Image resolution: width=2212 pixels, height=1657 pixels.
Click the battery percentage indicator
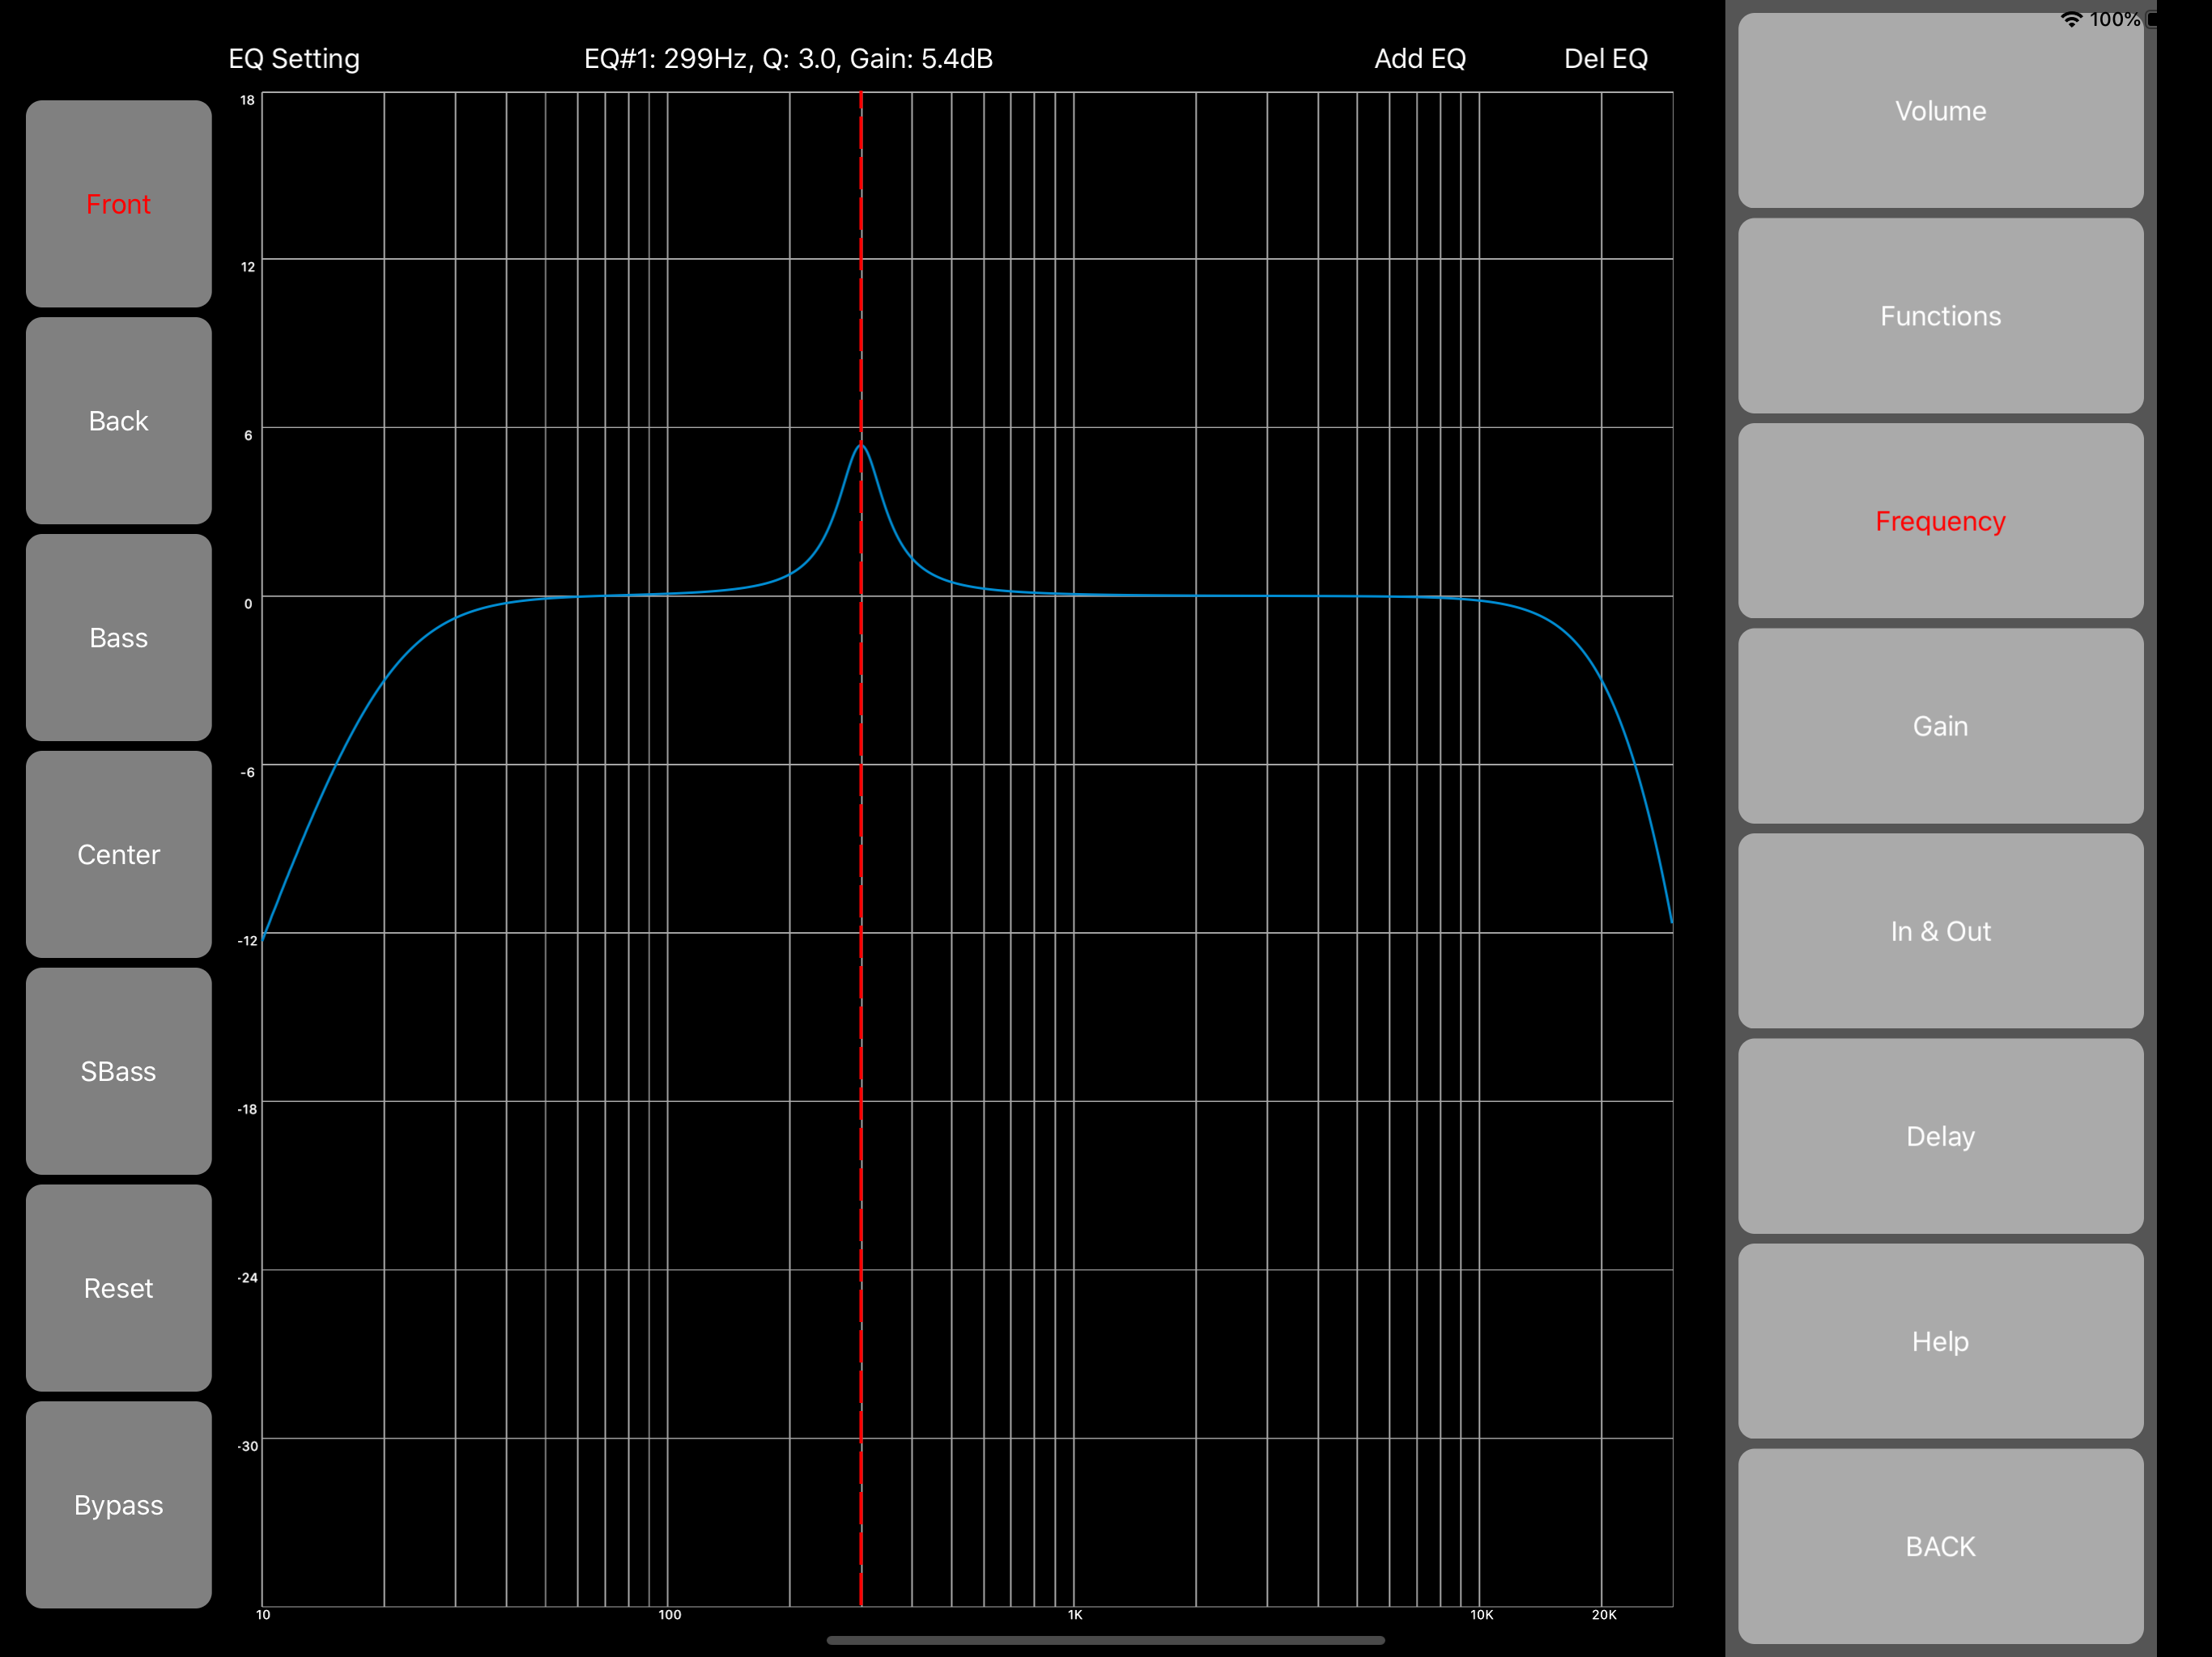(x=2114, y=19)
